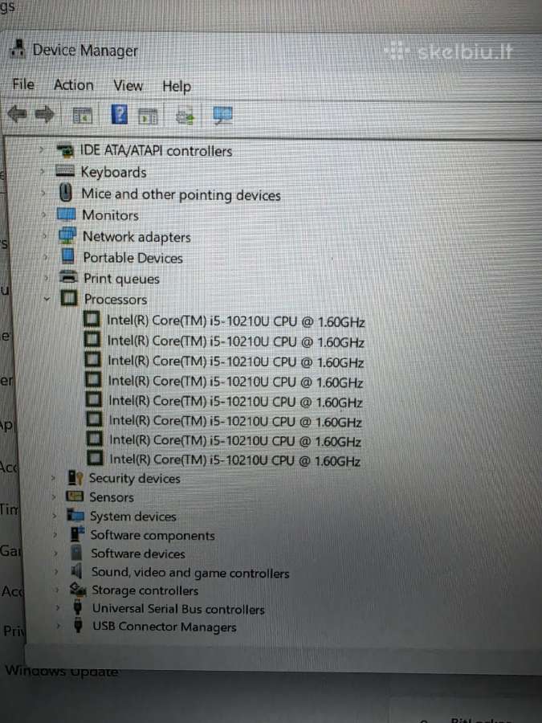Click the Software devices icon

76,553
